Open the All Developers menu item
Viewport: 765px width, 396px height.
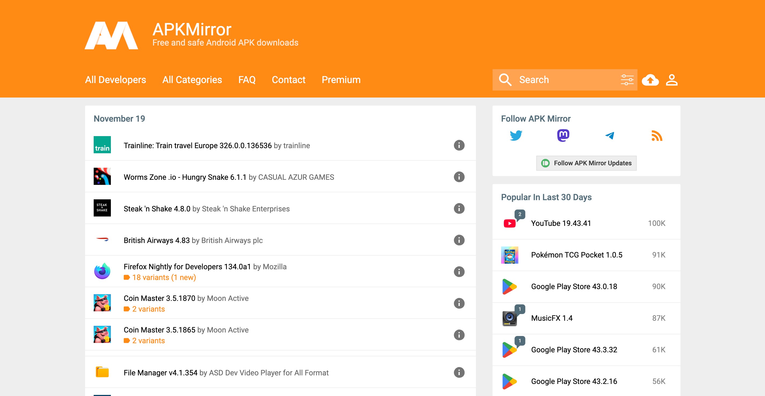coord(115,80)
